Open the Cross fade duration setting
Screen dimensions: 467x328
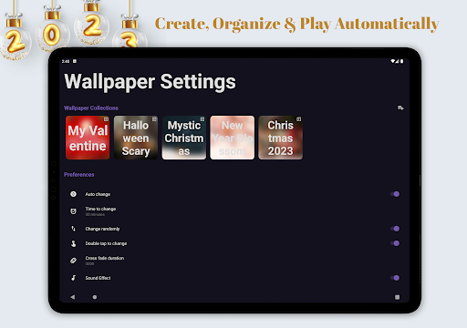234,261
